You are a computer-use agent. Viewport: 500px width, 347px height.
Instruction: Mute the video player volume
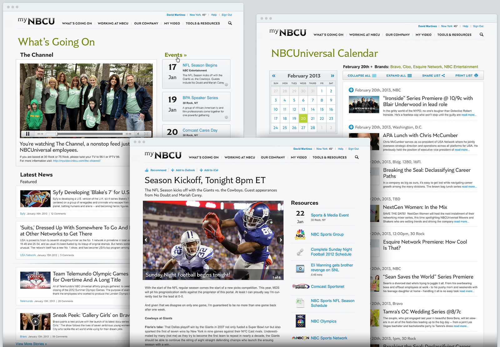pyautogui.click(x=138, y=134)
